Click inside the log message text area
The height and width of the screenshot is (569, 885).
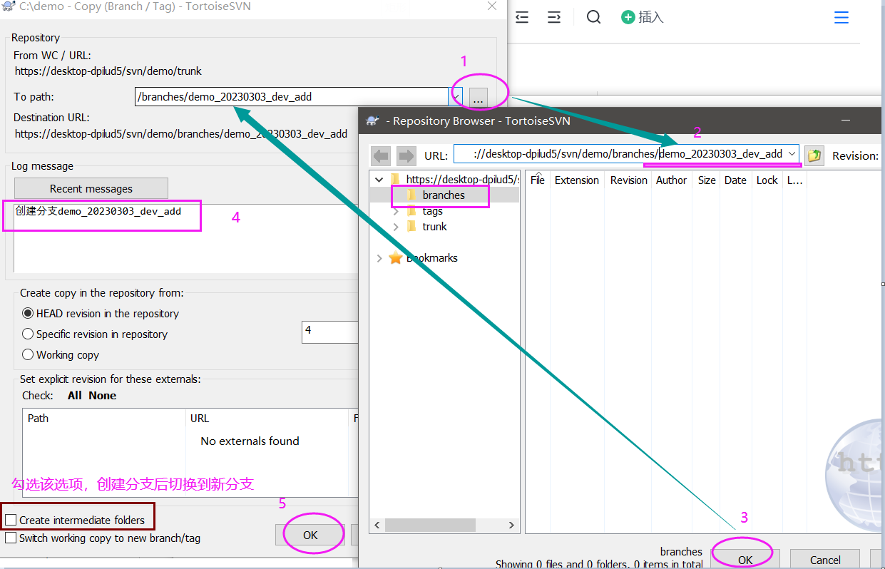point(185,237)
